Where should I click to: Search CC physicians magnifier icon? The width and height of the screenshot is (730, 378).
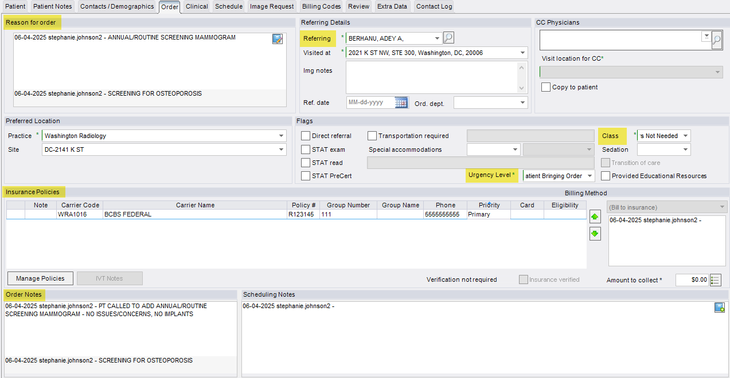pos(717,40)
